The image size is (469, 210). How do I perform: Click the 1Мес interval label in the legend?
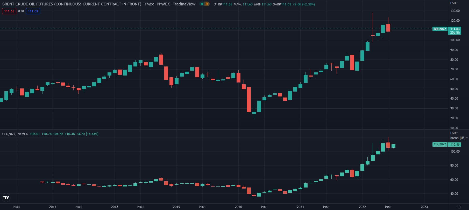(x=149, y=4)
